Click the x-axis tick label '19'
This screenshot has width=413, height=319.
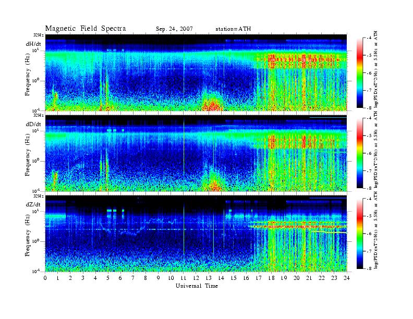pyautogui.click(x=284, y=278)
